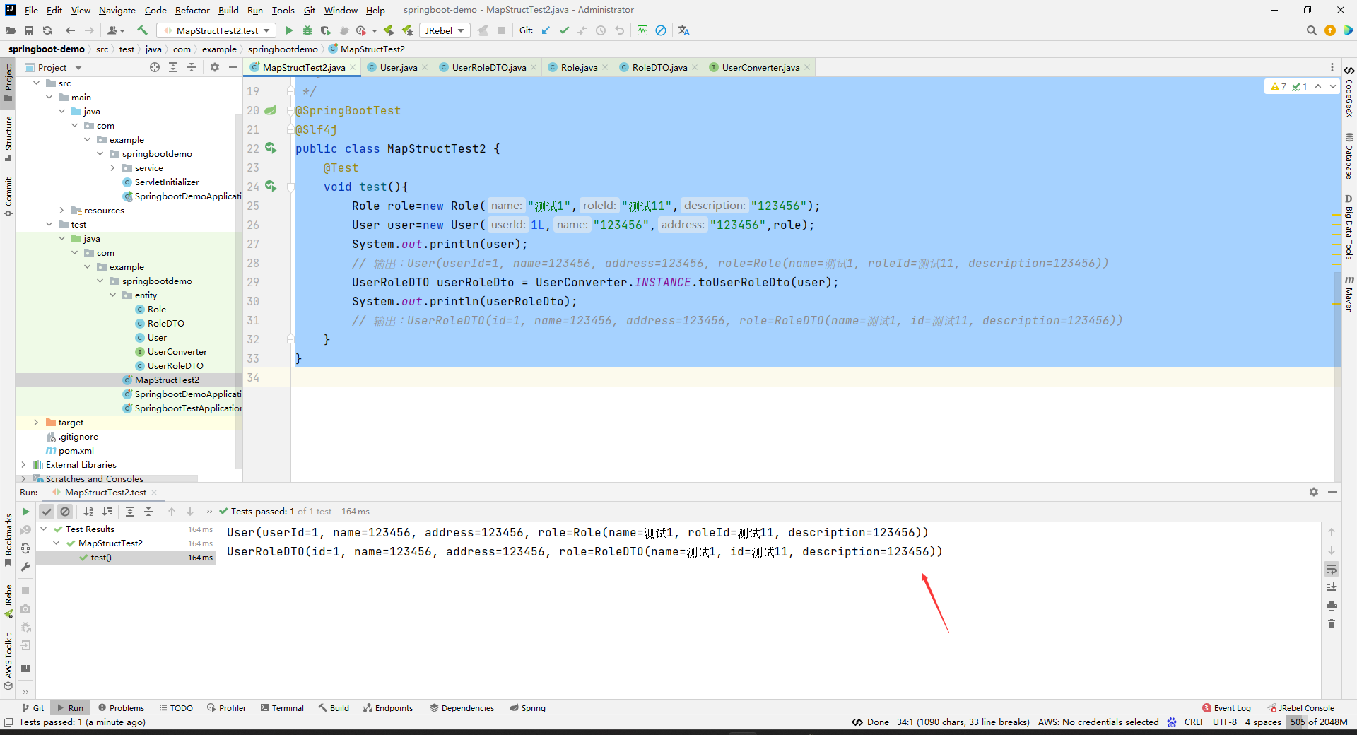The width and height of the screenshot is (1357, 735).
Task: Run the test with Debug mode
Action: pos(308,30)
